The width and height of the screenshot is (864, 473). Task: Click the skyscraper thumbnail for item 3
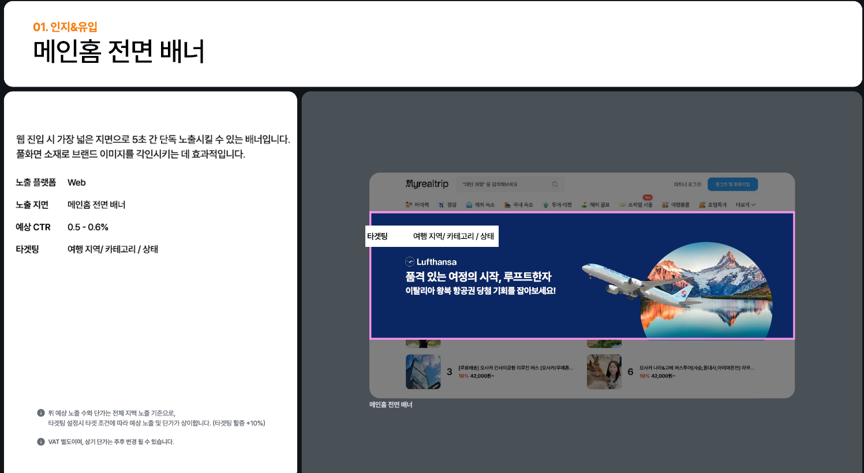click(423, 371)
